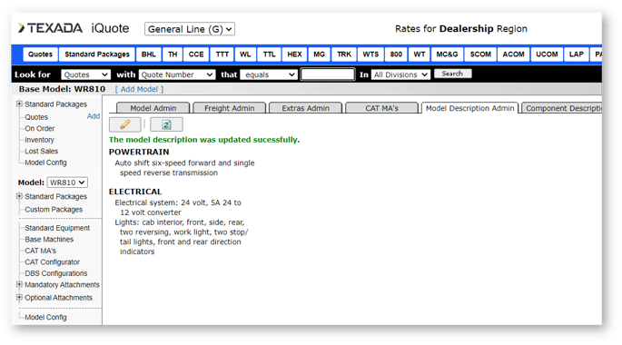Select the 800 category tab
This screenshot has height=345, width=622.
pos(396,54)
